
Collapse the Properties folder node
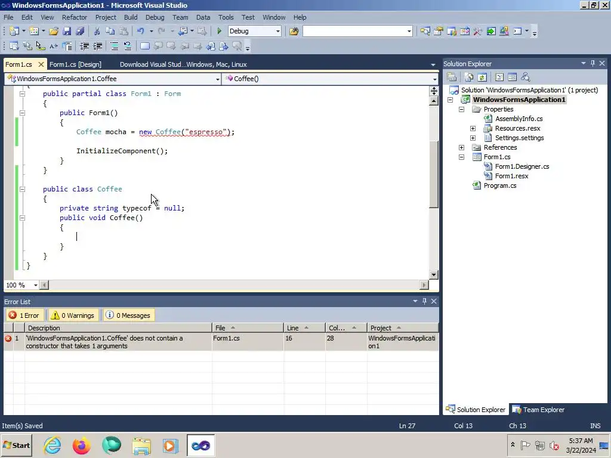pyautogui.click(x=462, y=110)
